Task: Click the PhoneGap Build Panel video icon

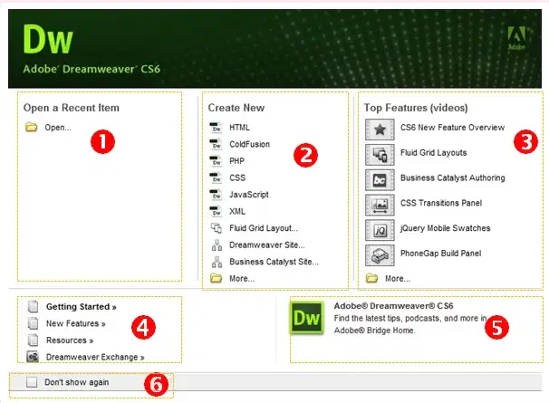Action: click(x=380, y=255)
